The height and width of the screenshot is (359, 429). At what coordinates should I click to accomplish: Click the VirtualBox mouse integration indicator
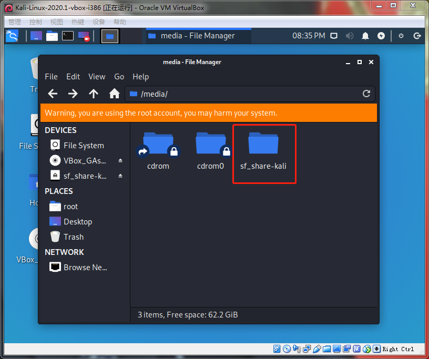367,349
